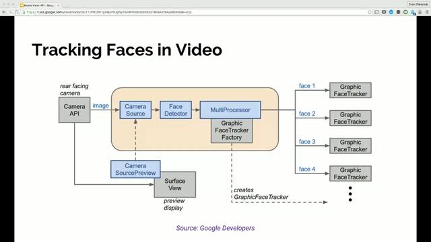
Task: Click the blue circular extension icon
Action: (x=391, y=12)
